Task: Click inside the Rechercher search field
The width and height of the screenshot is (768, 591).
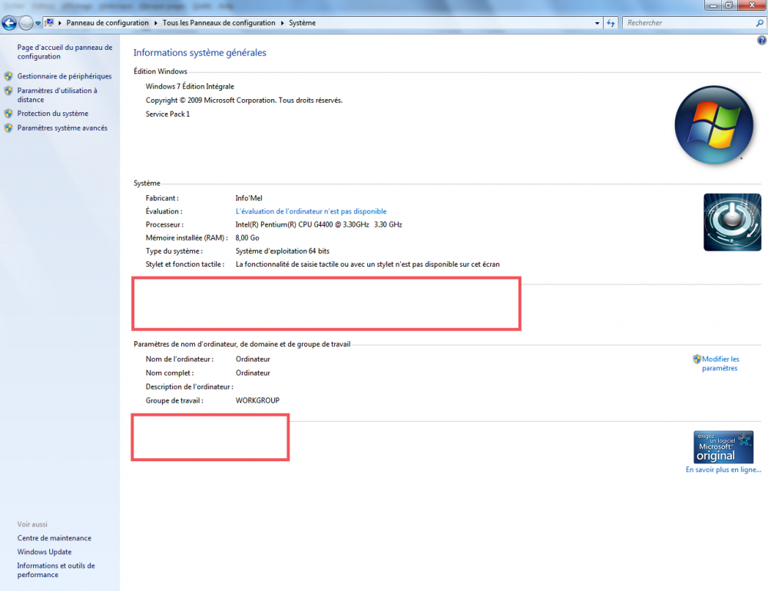Action: pyautogui.click(x=687, y=23)
